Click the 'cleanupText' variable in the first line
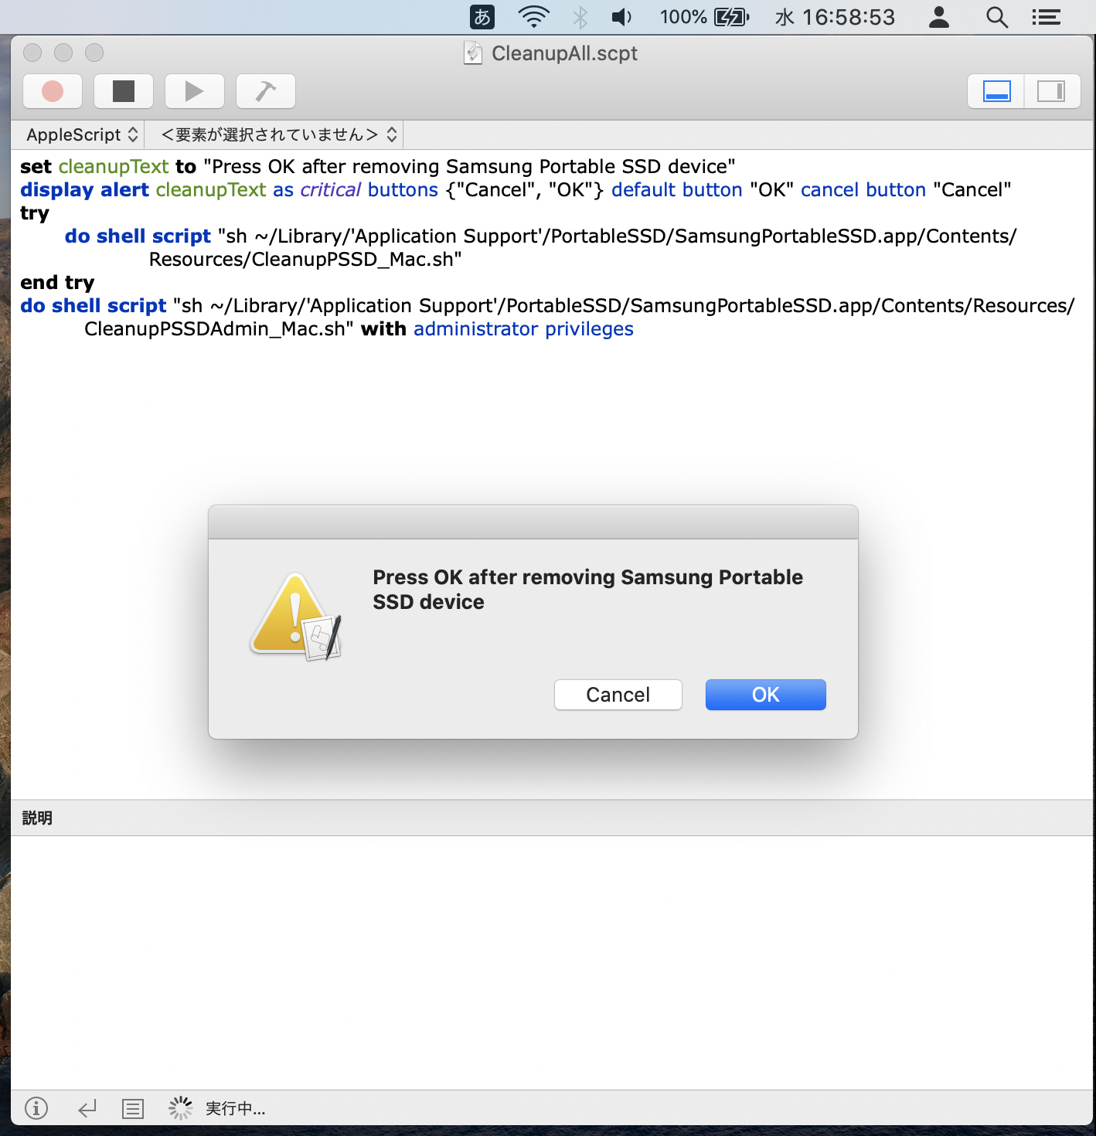 (x=114, y=166)
